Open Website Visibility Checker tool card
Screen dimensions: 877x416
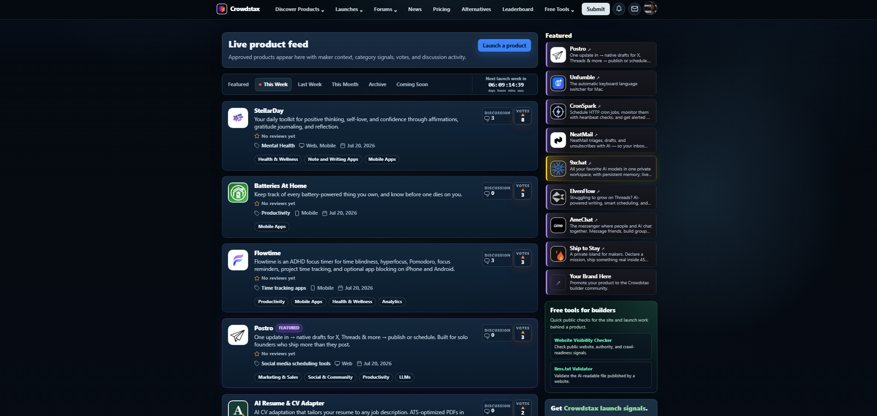[601, 346]
